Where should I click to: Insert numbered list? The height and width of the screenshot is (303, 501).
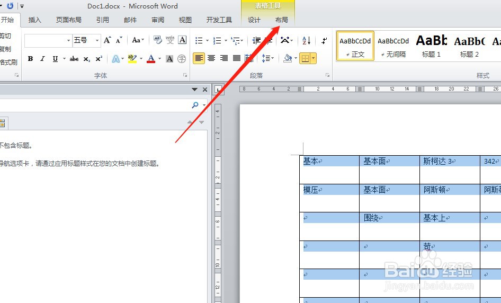pyautogui.click(x=217, y=40)
